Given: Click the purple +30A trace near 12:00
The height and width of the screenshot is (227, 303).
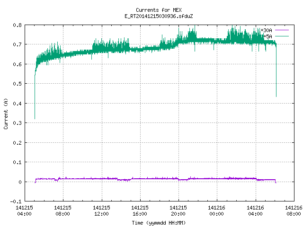Looking at the screenshot, I should 102,179.
